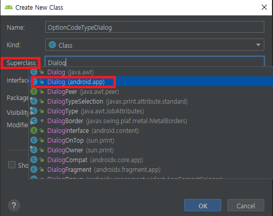Click public lock icon beside DialogFragment
Screen dimensions: 273x216
coord(42,169)
